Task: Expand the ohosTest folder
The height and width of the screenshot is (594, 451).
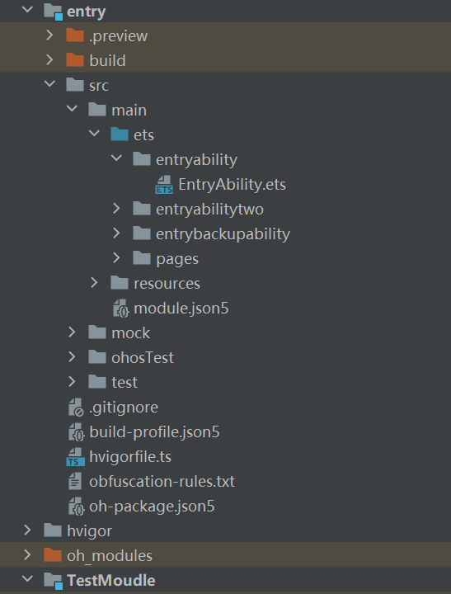Action: point(72,357)
